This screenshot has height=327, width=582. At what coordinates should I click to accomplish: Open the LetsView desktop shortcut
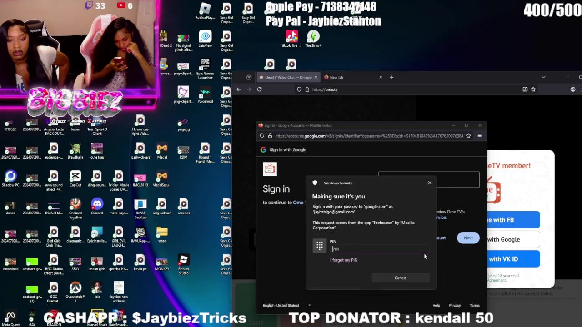click(205, 39)
